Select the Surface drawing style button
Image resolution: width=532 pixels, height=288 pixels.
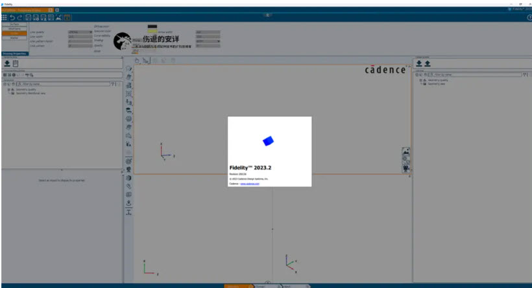click(14, 25)
